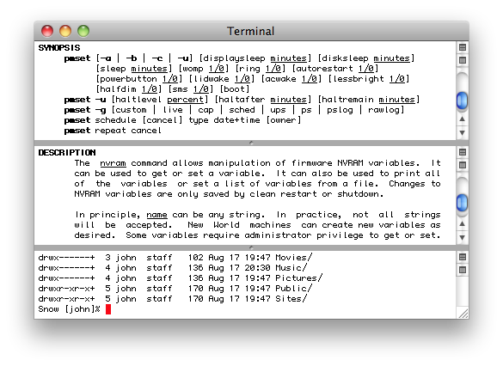Screen dimensions: 503x366
Task: Click the divider handle above the shell pane
Action: (x=251, y=247)
